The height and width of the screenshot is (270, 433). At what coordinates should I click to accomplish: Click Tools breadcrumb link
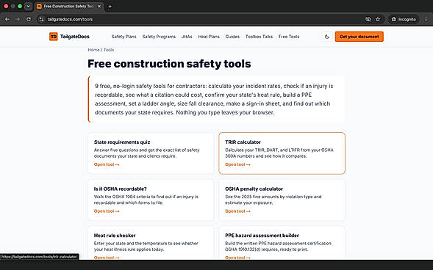pyautogui.click(x=109, y=50)
